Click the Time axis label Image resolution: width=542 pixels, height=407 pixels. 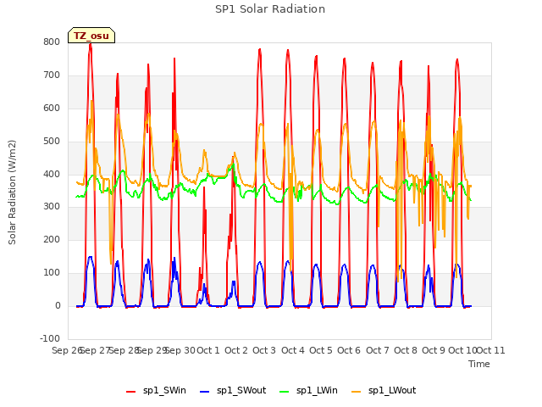point(479,364)
